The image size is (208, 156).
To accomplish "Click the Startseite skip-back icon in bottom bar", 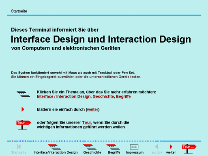I will pos(19,147).
